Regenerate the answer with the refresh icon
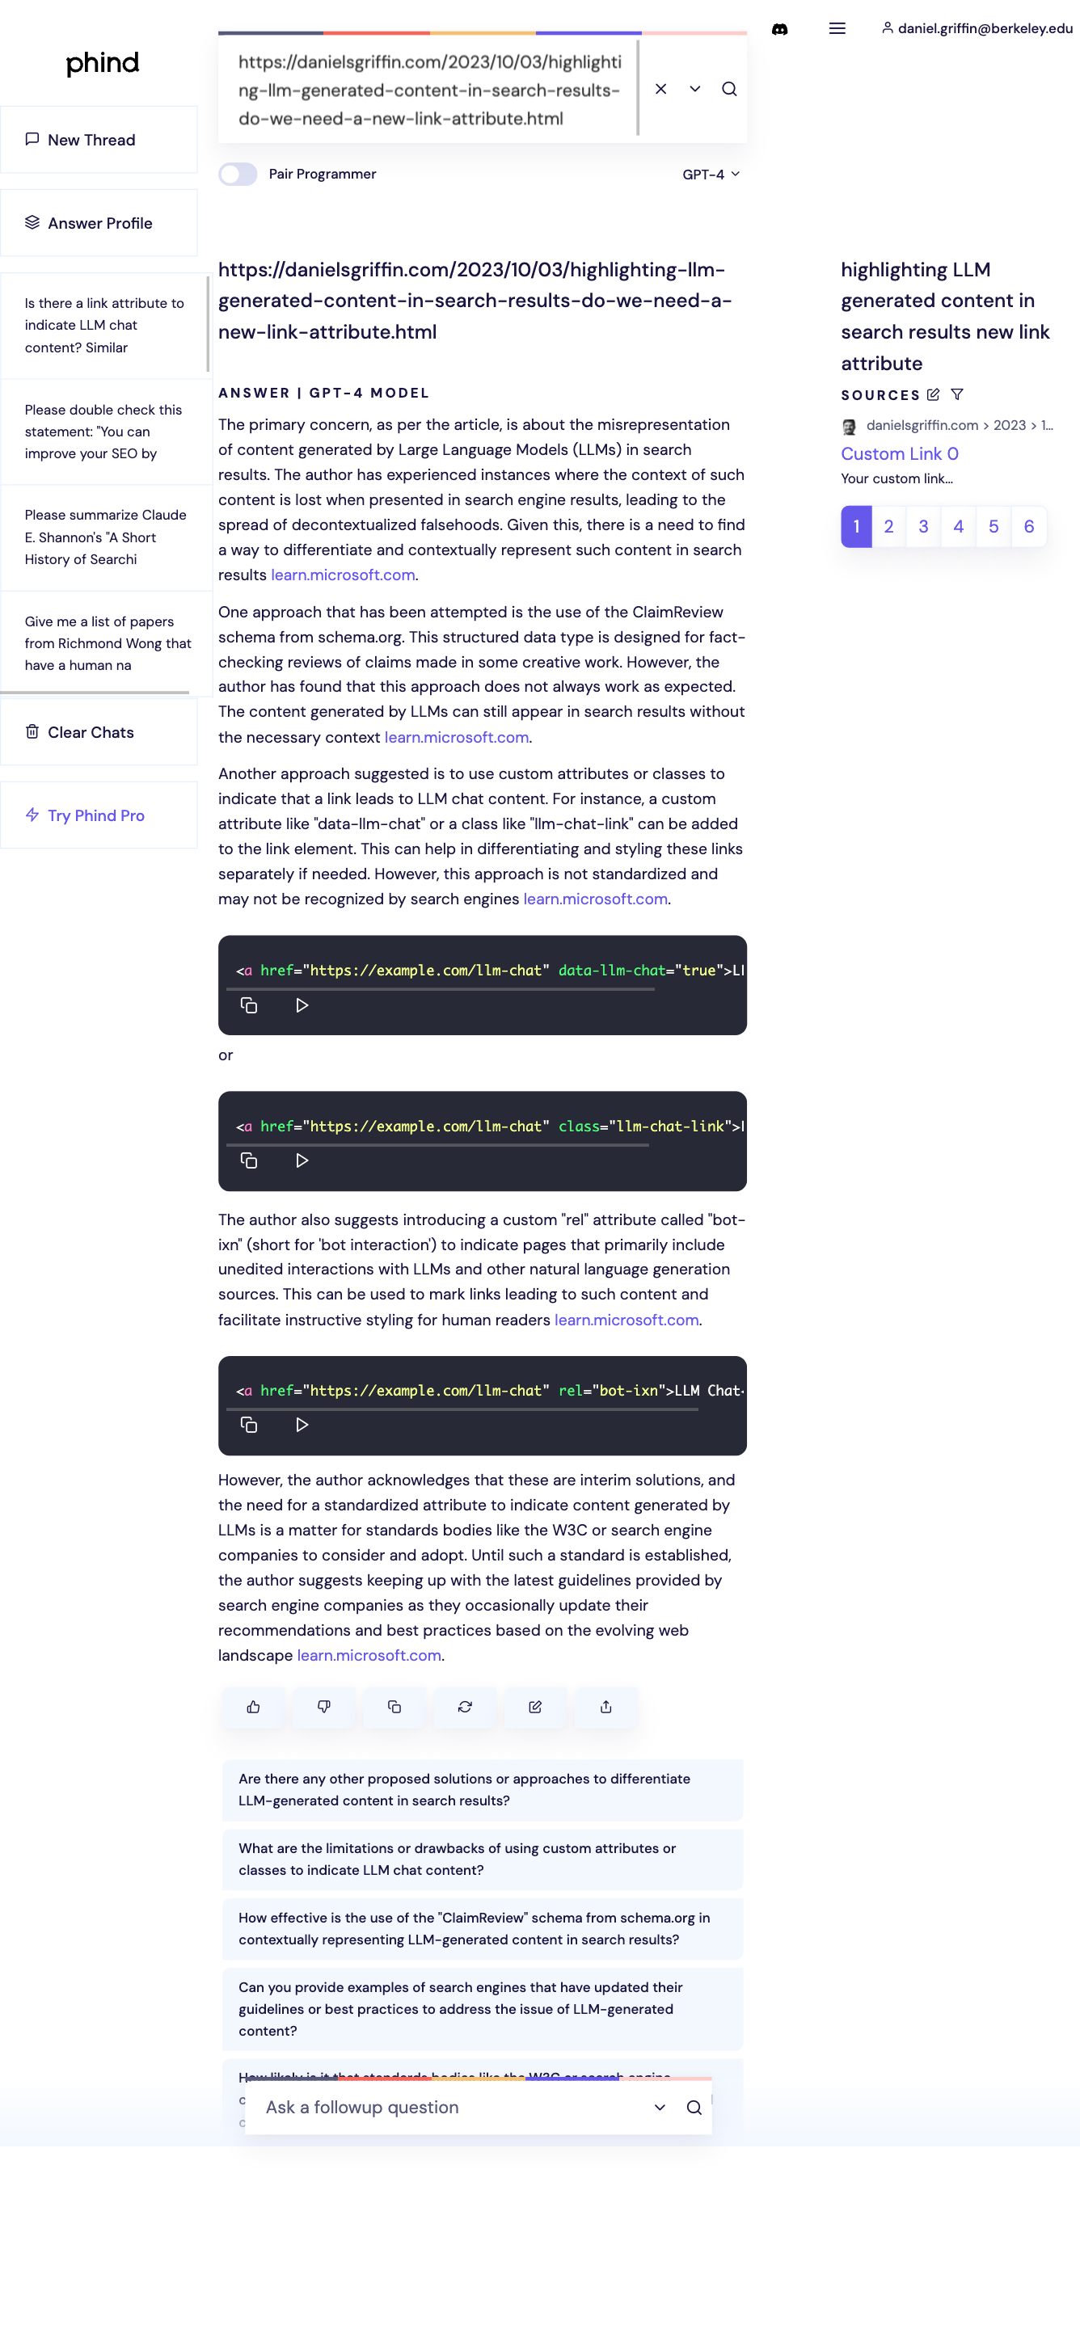The height and width of the screenshot is (2325, 1080). (465, 1707)
